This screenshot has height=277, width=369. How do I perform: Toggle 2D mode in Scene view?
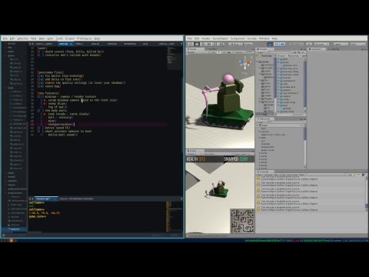pyautogui.click(x=212, y=52)
